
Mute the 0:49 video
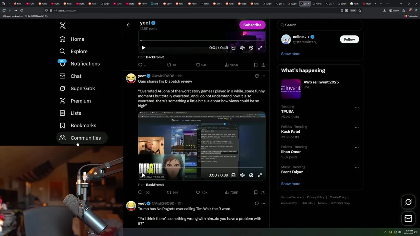[242, 48]
